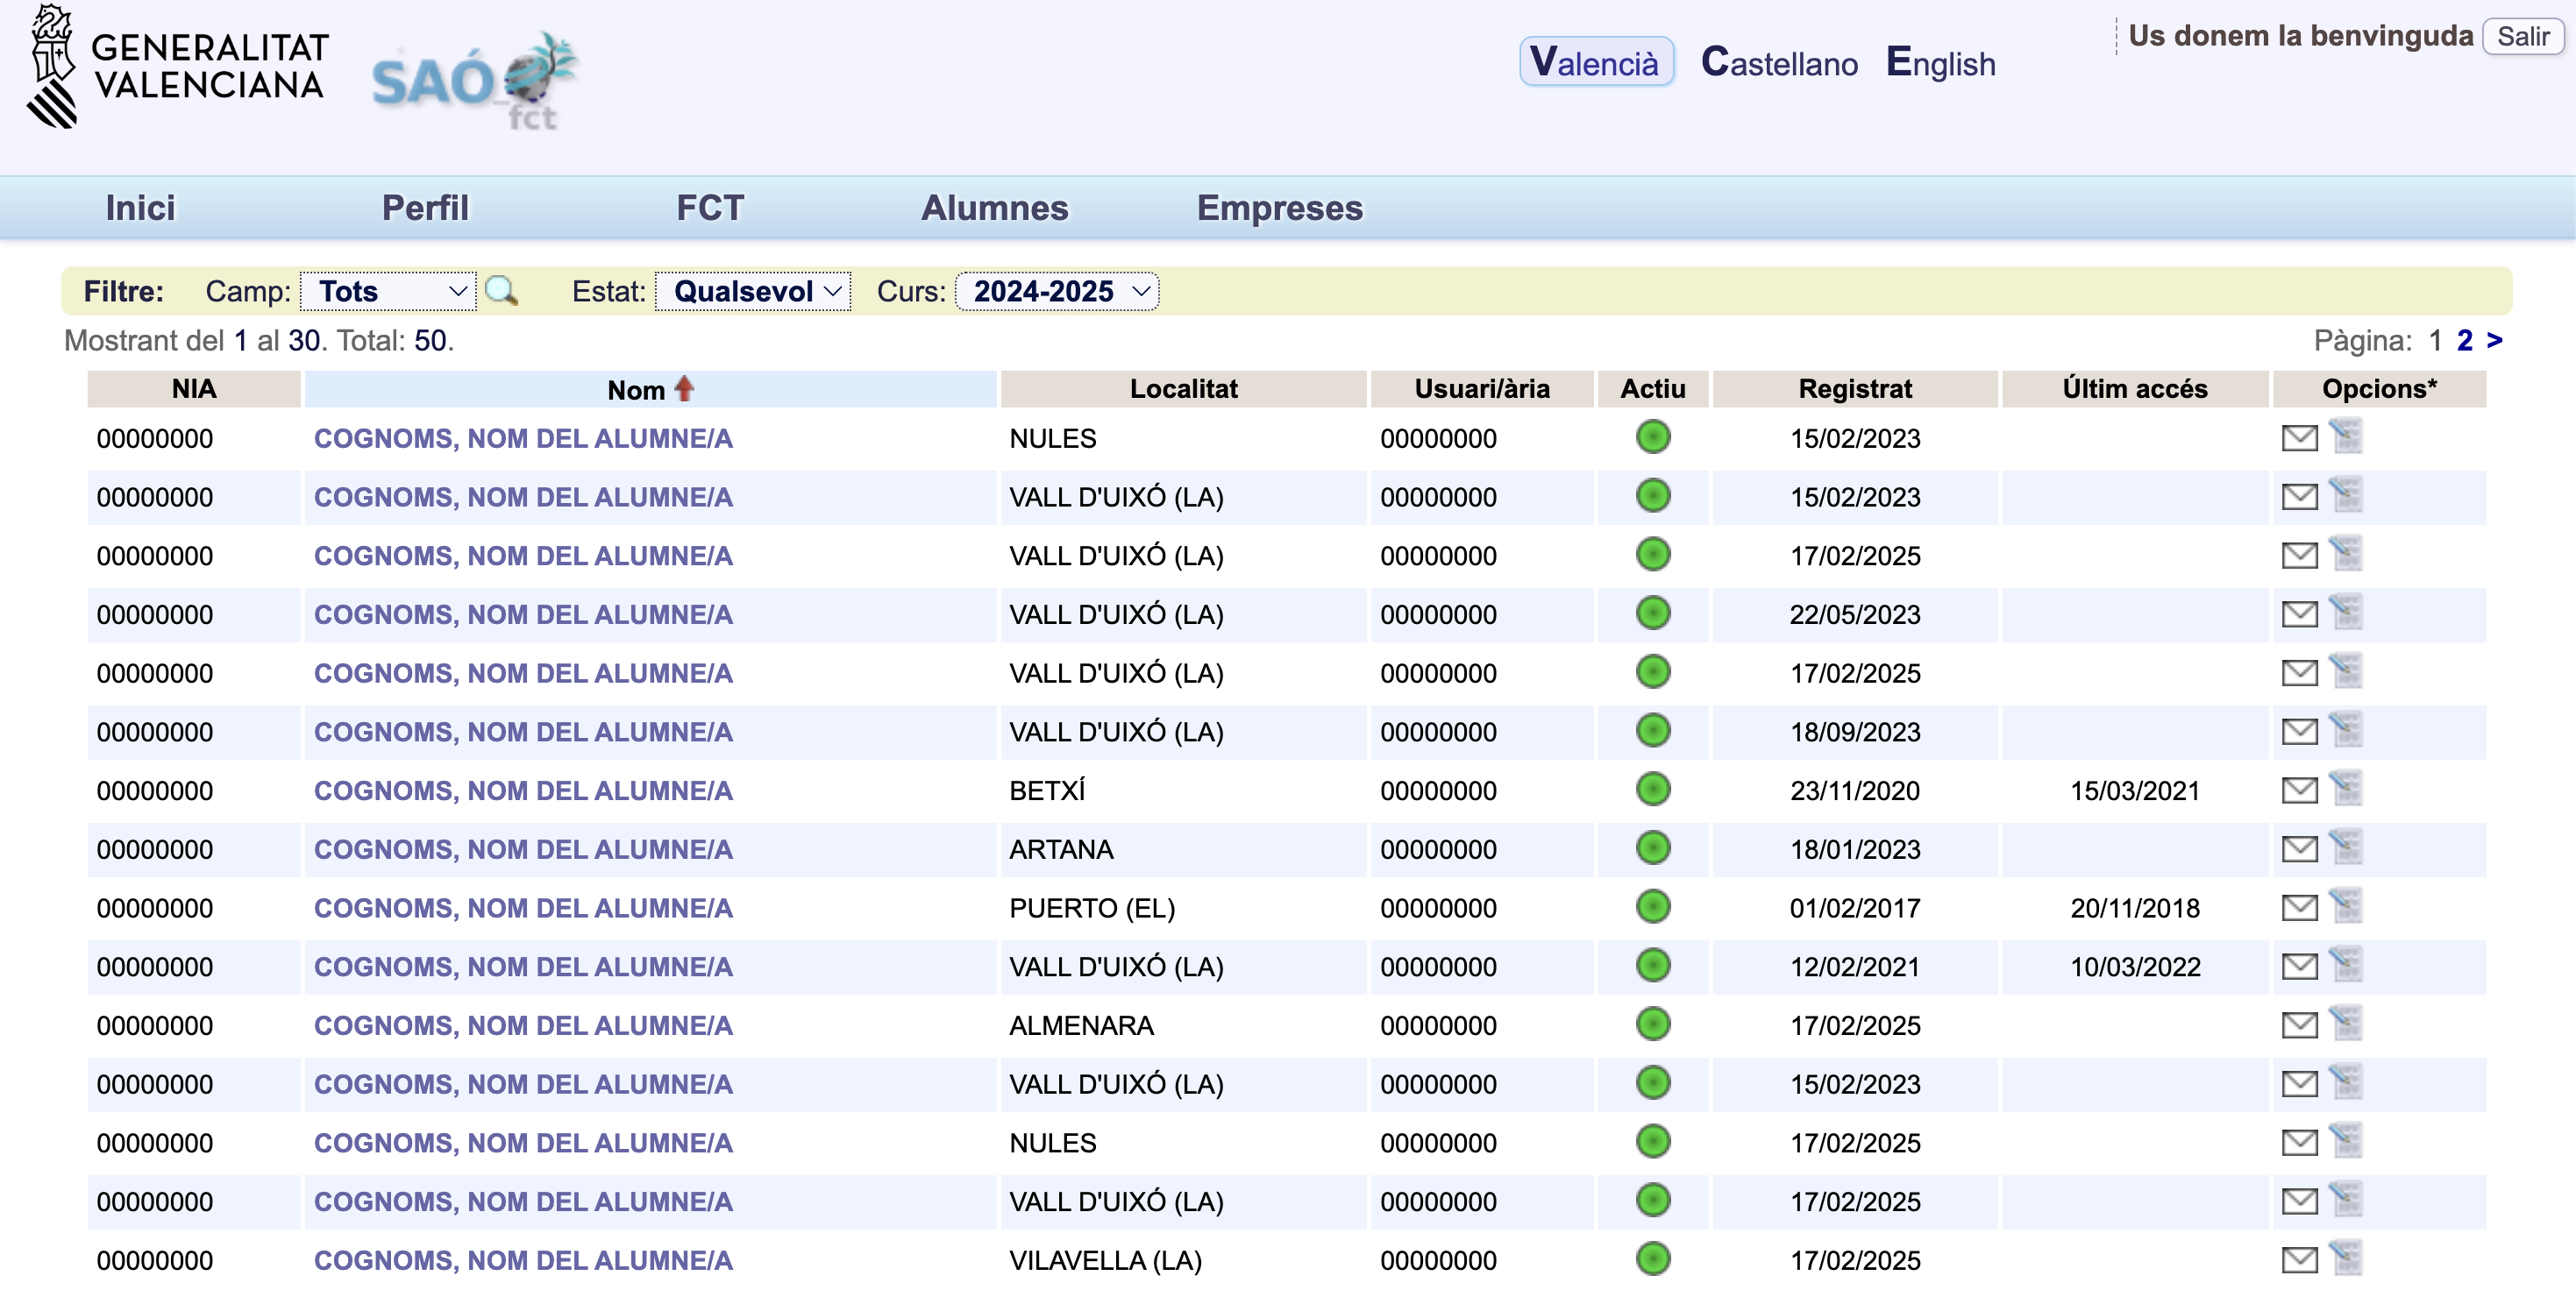The width and height of the screenshot is (2576, 1290).
Task: Click the SAÓ fct logo
Action: (474, 82)
